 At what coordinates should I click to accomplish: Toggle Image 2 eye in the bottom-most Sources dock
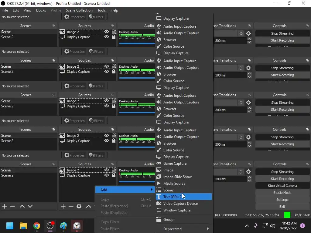[x=107, y=170]
